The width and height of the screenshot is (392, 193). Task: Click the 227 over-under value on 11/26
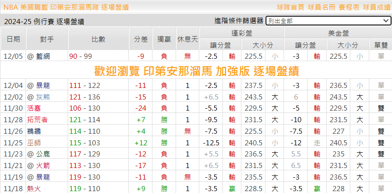click(x=338, y=131)
